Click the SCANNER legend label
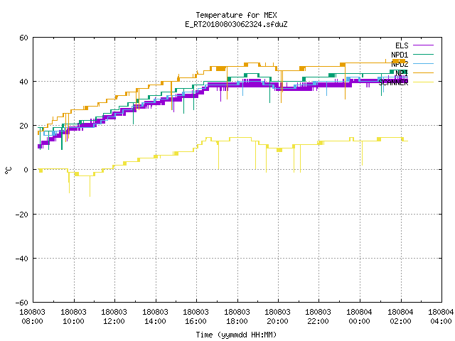 point(393,82)
